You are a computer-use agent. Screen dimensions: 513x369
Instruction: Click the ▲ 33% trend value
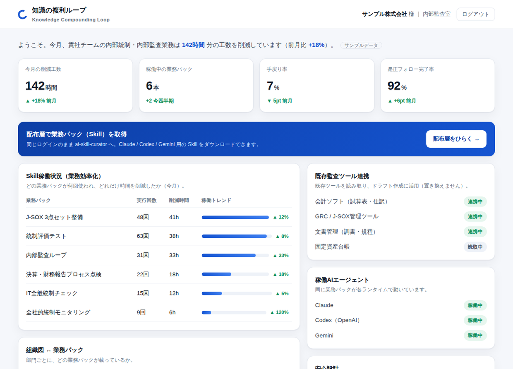[x=280, y=255]
